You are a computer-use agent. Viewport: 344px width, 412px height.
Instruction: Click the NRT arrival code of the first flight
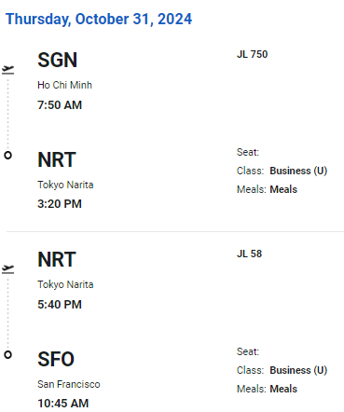(57, 159)
